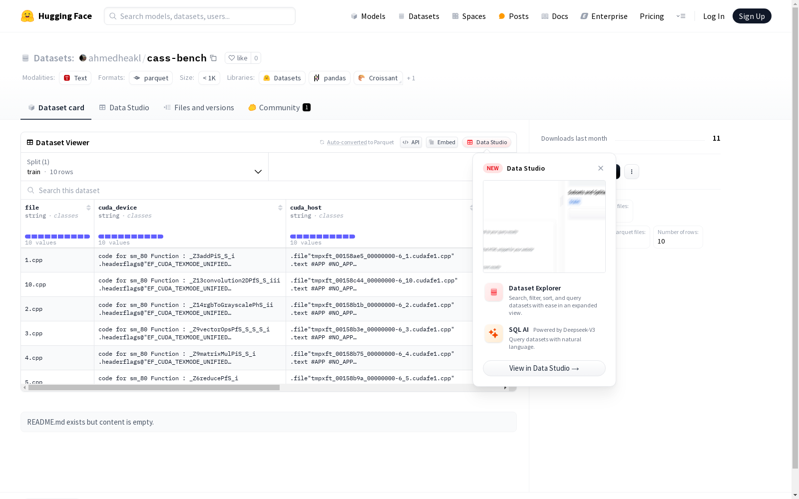Copy the dataset name cass-bench with copy icon

213,58
